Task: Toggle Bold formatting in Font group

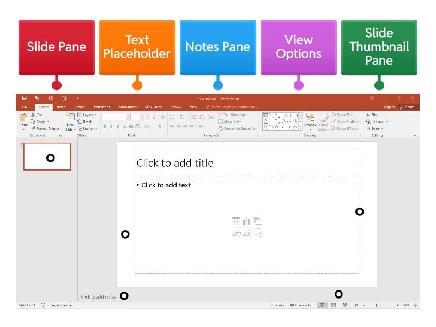Action: (104, 126)
